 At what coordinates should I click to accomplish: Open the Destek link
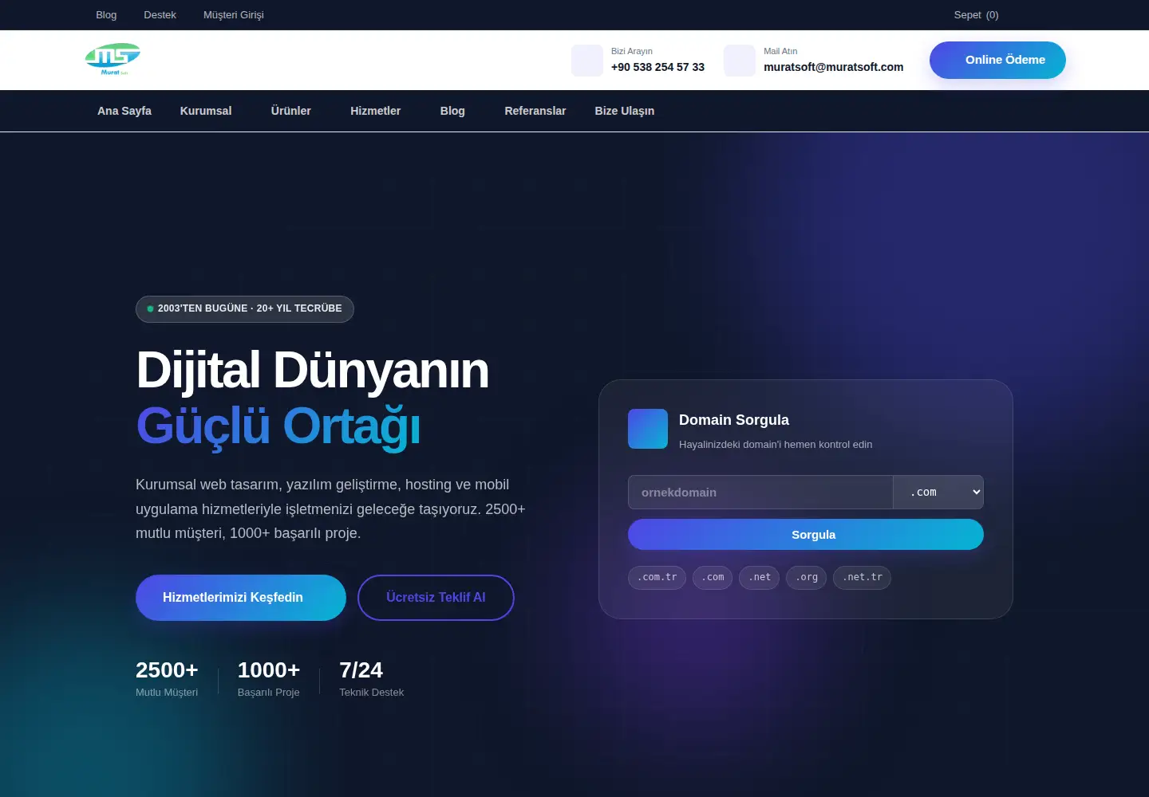point(160,14)
